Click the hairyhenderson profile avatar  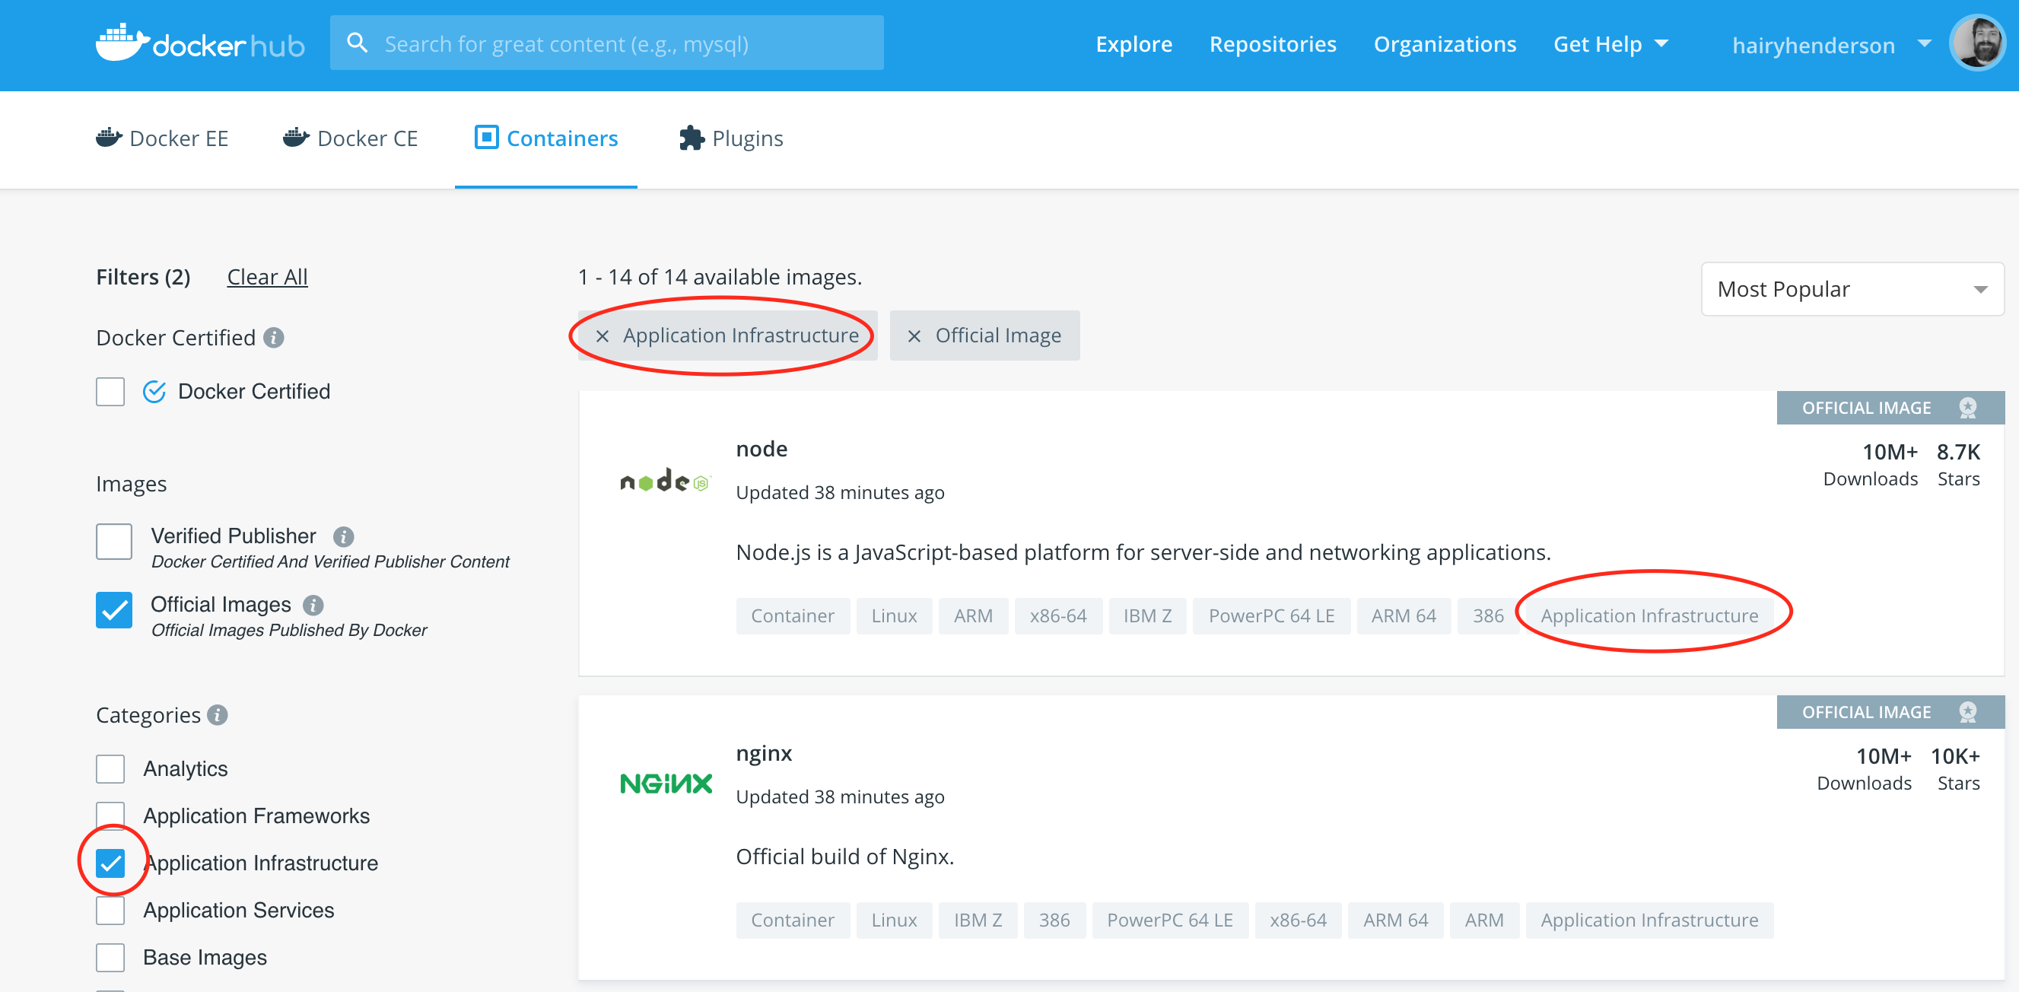1976,44
